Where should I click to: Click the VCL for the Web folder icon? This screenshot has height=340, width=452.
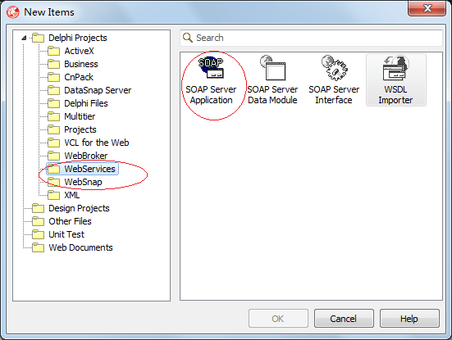(x=53, y=143)
